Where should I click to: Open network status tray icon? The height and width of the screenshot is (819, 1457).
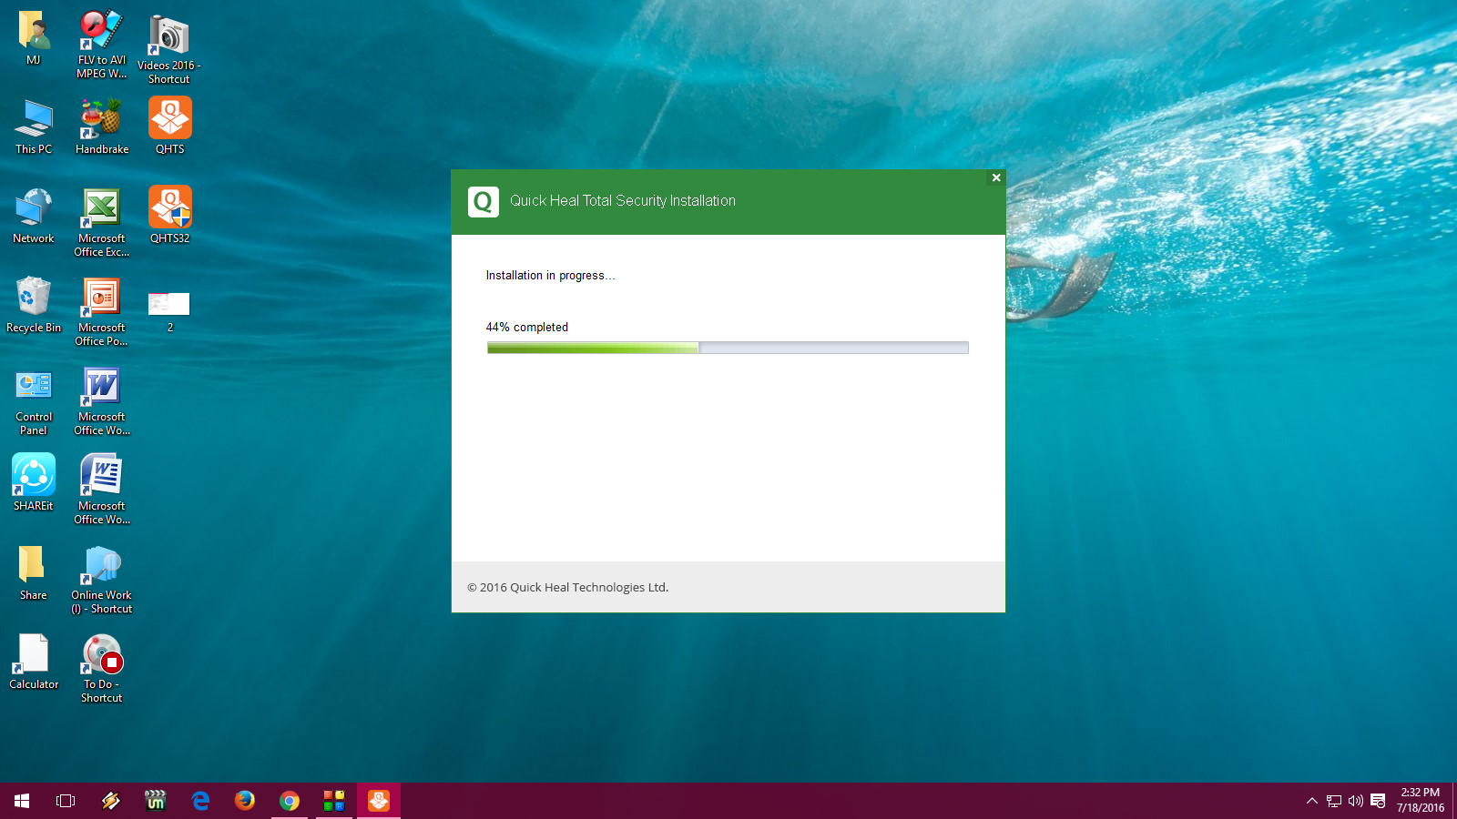pyautogui.click(x=1334, y=801)
